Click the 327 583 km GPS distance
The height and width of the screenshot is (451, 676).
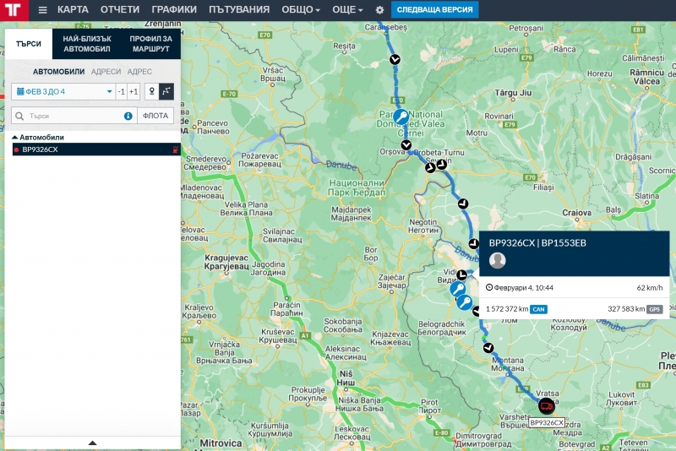626,309
